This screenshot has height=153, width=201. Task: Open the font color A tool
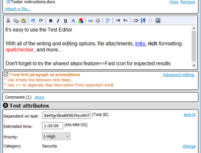pos(73,21)
